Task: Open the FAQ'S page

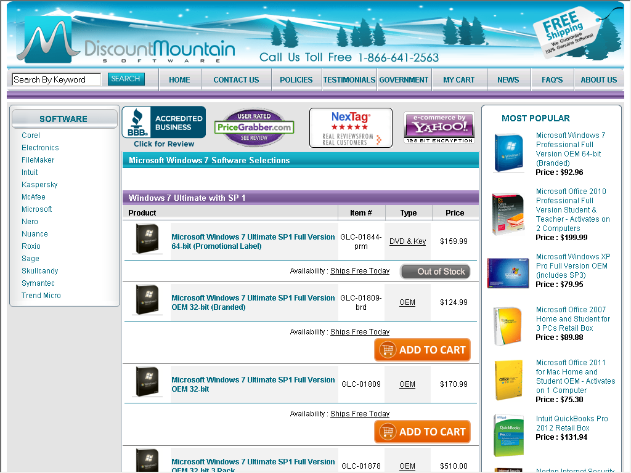Action: click(x=552, y=79)
